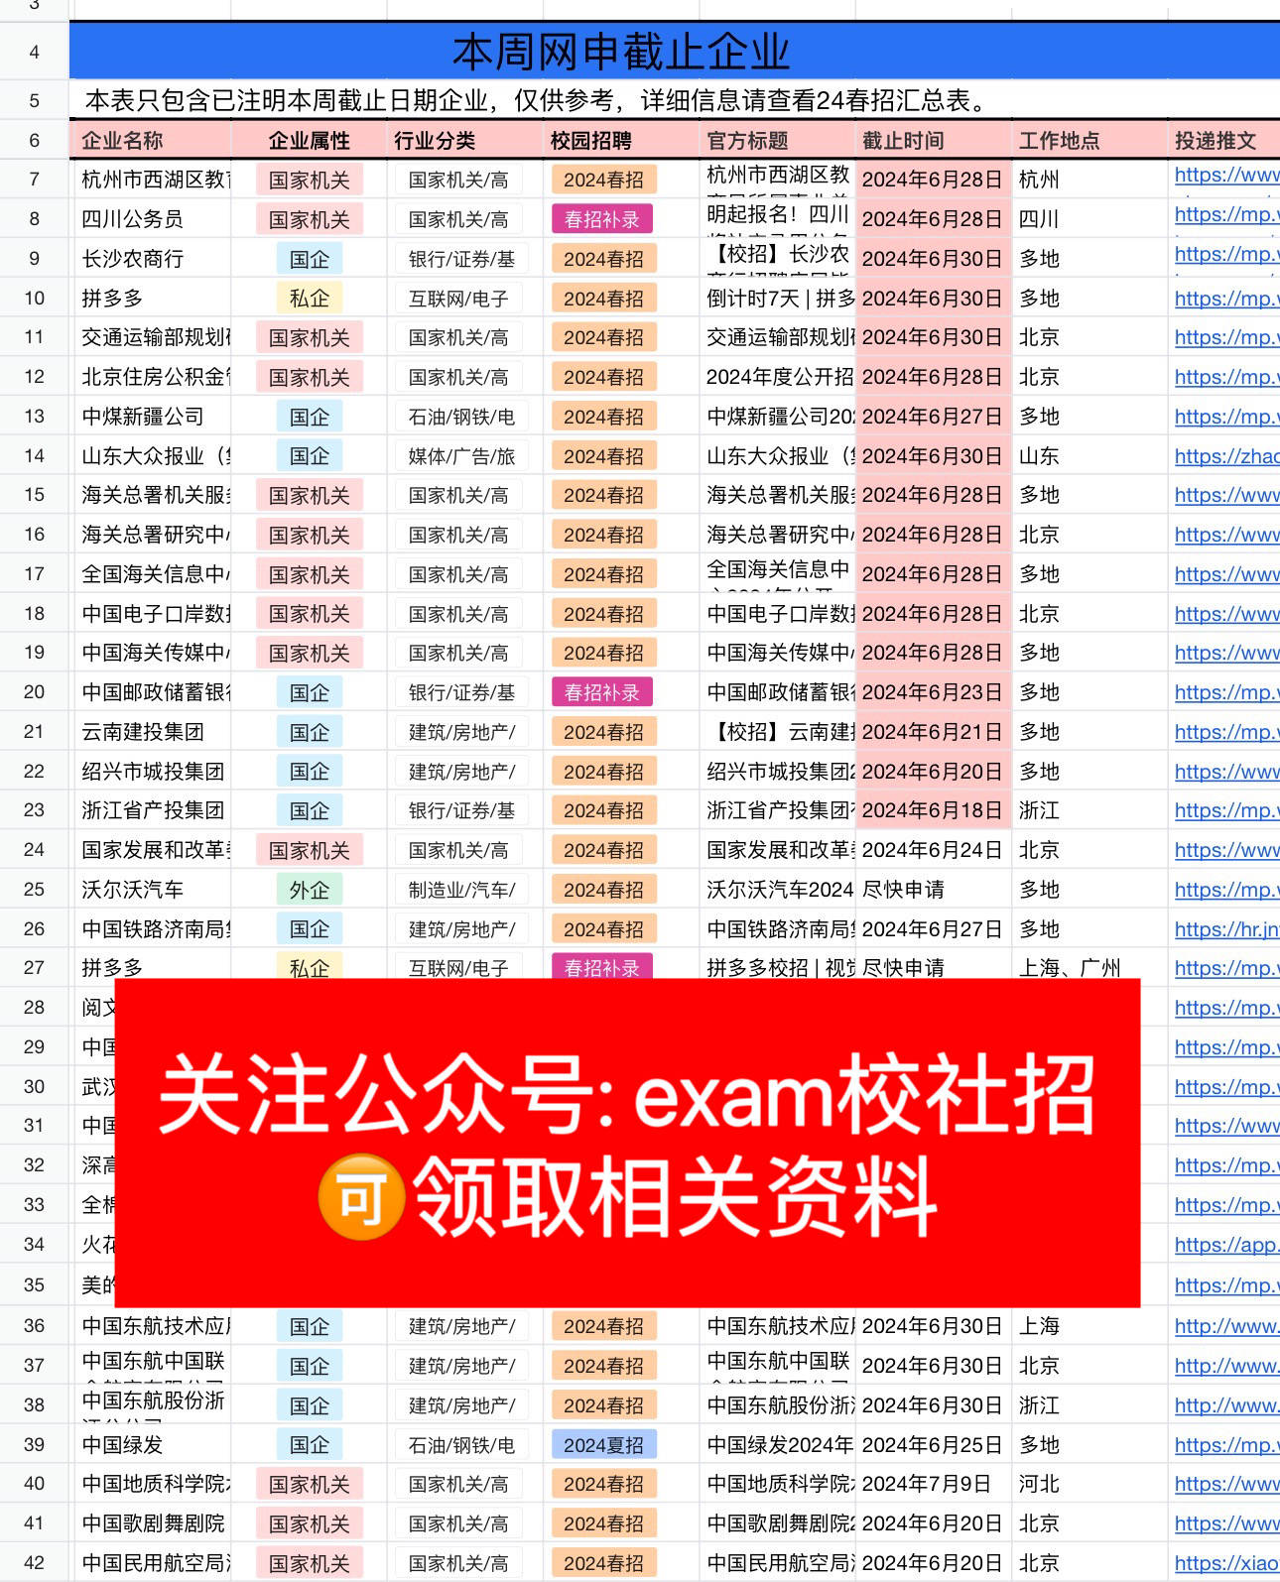Select the deadline cell 2024年6月23日

pos(933,692)
